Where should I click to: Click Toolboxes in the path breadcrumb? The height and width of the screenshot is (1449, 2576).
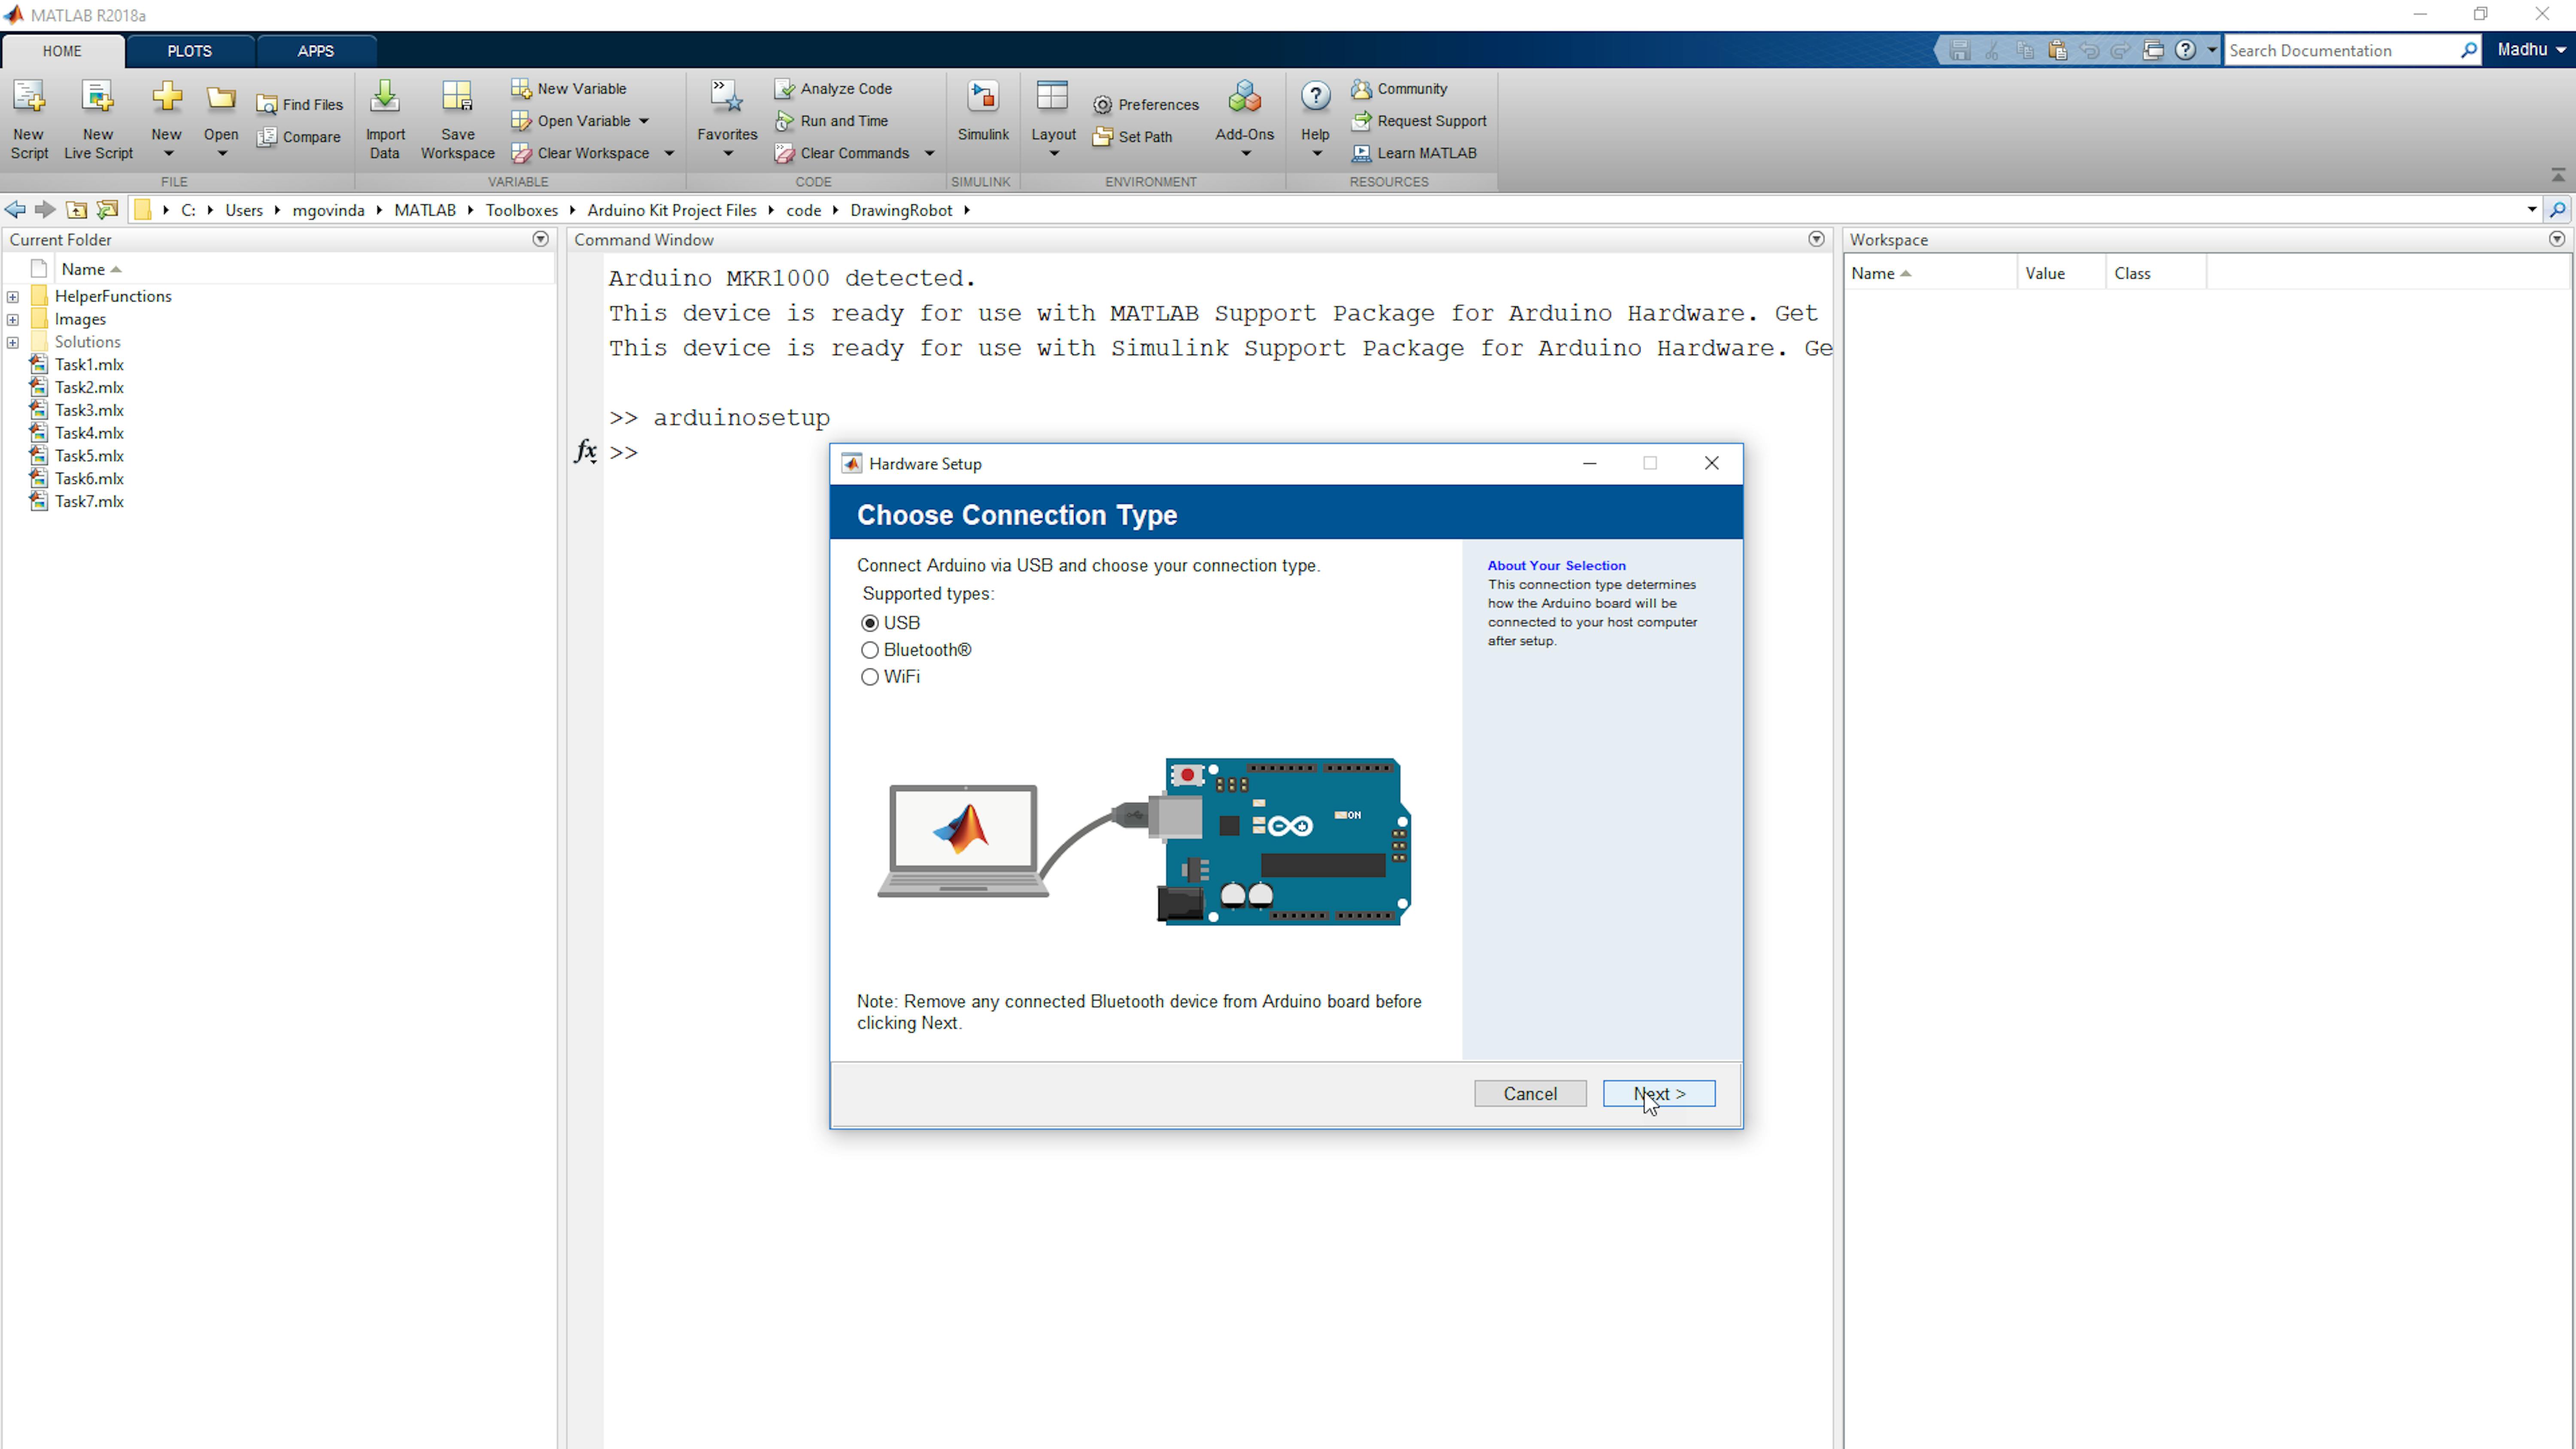522,210
